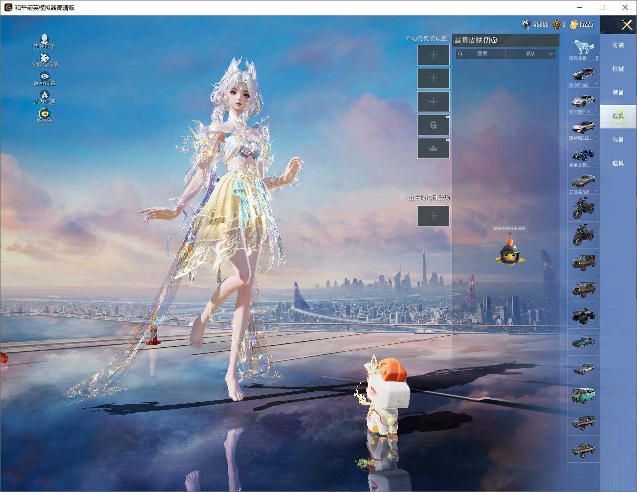637x492 pixels.
Task: Select the 保时捷918 car skin
Action: (x=583, y=102)
